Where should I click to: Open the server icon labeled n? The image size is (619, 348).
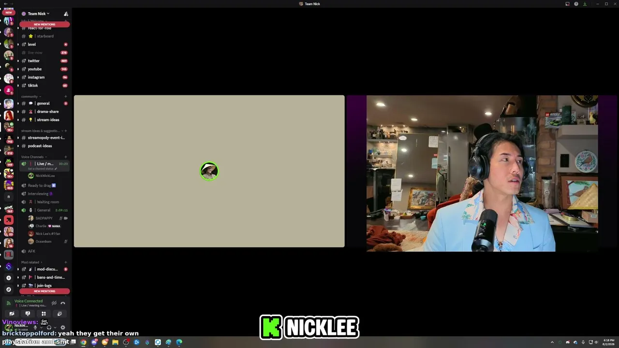pyautogui.click(x=8, y=197)
